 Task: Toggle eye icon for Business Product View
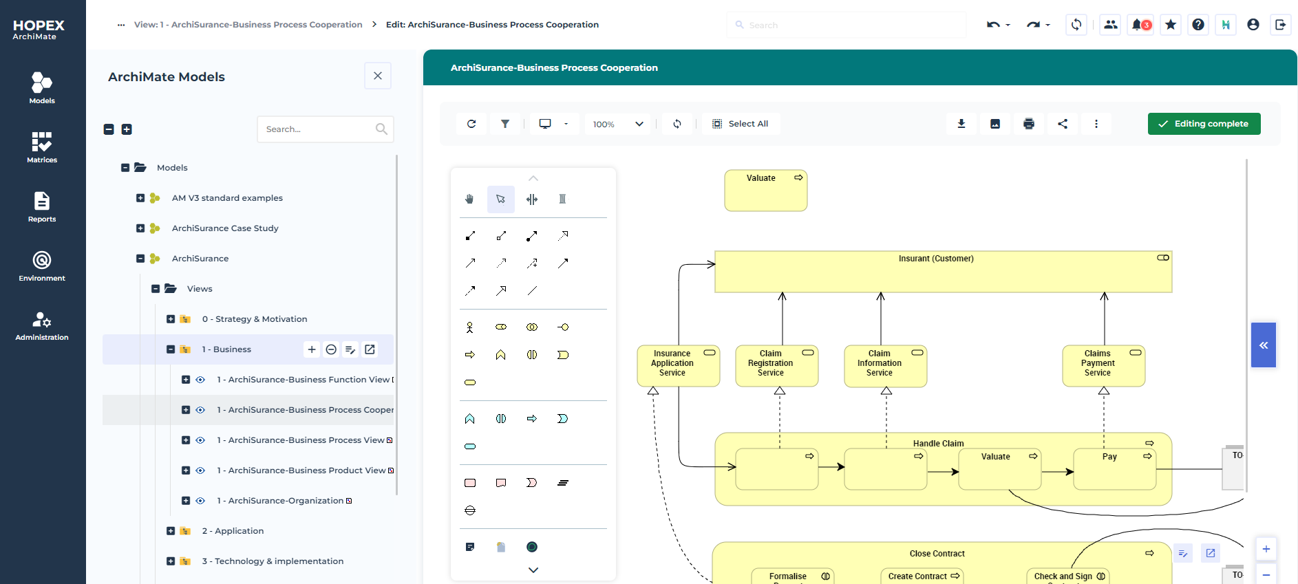[x=200, y=471]
